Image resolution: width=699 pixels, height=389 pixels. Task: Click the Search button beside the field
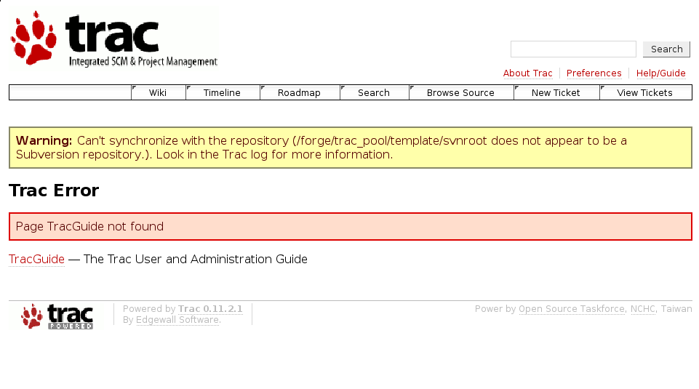tap(666, 49)
